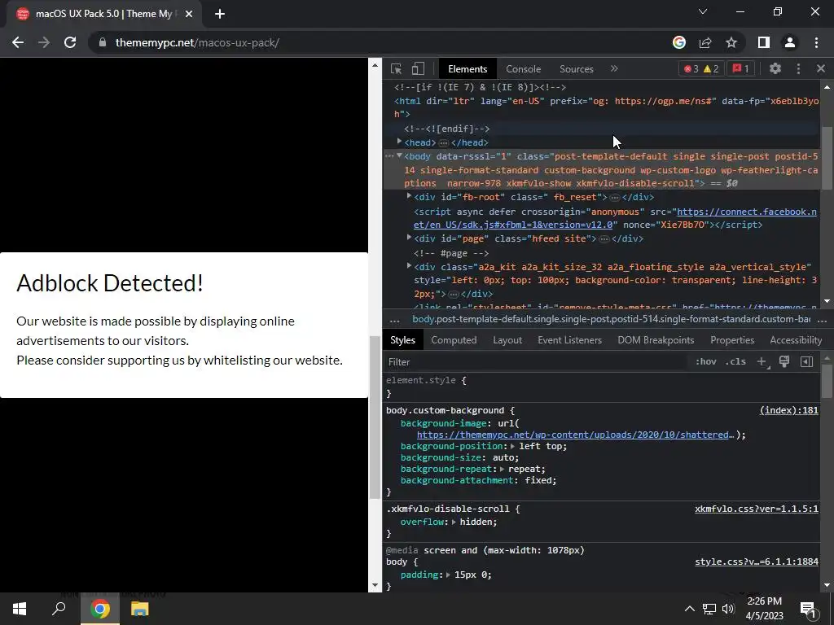Open the Chrome profile menu

point(790,42)
